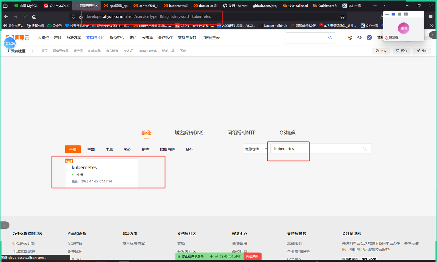Open browser home page icon
437x262 pixels.
34,17
